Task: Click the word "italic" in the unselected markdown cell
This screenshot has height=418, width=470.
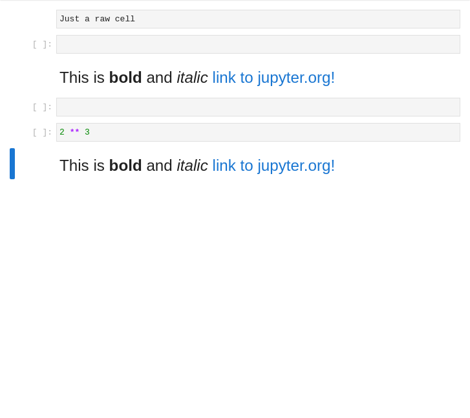Action: tap(192, 78)
